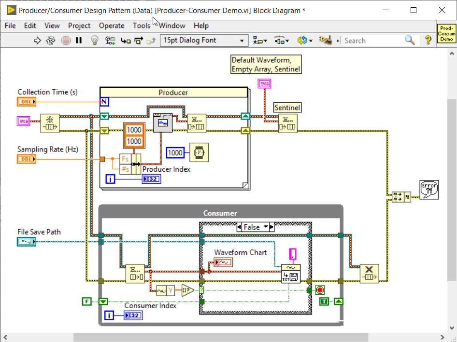Click the red stop button inside the Consumer loop
457x342 pixels.
[x=320, y=290]
